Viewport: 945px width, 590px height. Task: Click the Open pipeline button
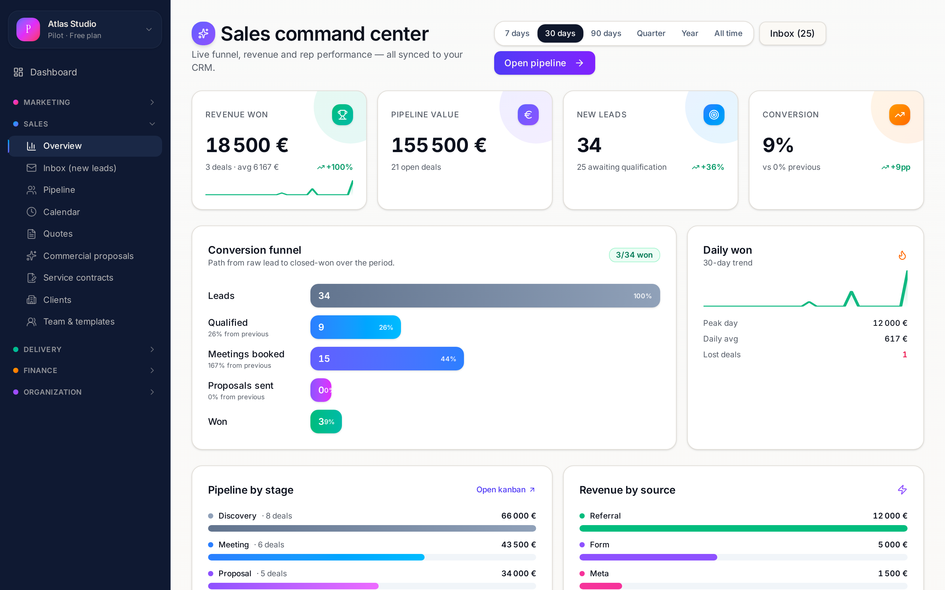click(544, 63)
